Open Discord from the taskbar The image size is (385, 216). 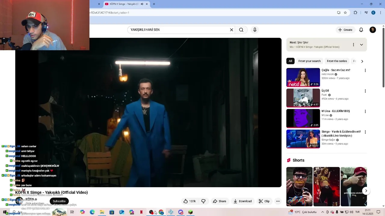[x=180, y=212]
